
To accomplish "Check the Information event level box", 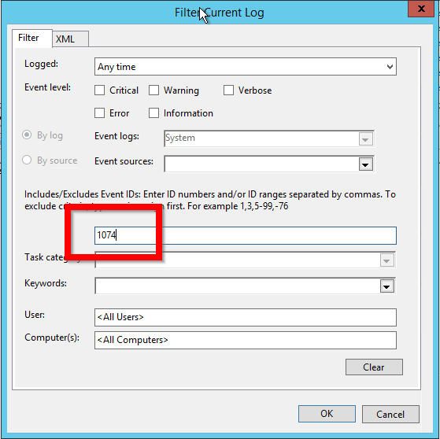I will click(x=153, y=113).
